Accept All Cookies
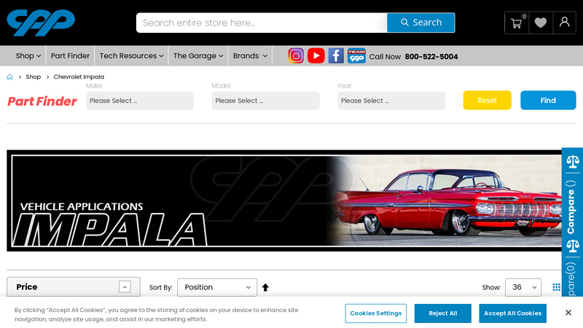The height and width of the screenshot is (328, 583). point(513,313)
